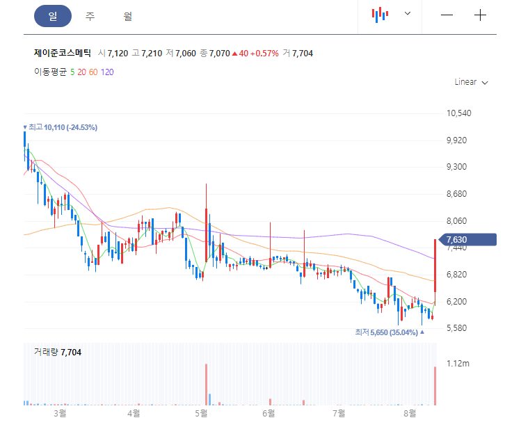Toggle the 60-day moving average
This screenshot has height=429, width=505.
(93, 72)
